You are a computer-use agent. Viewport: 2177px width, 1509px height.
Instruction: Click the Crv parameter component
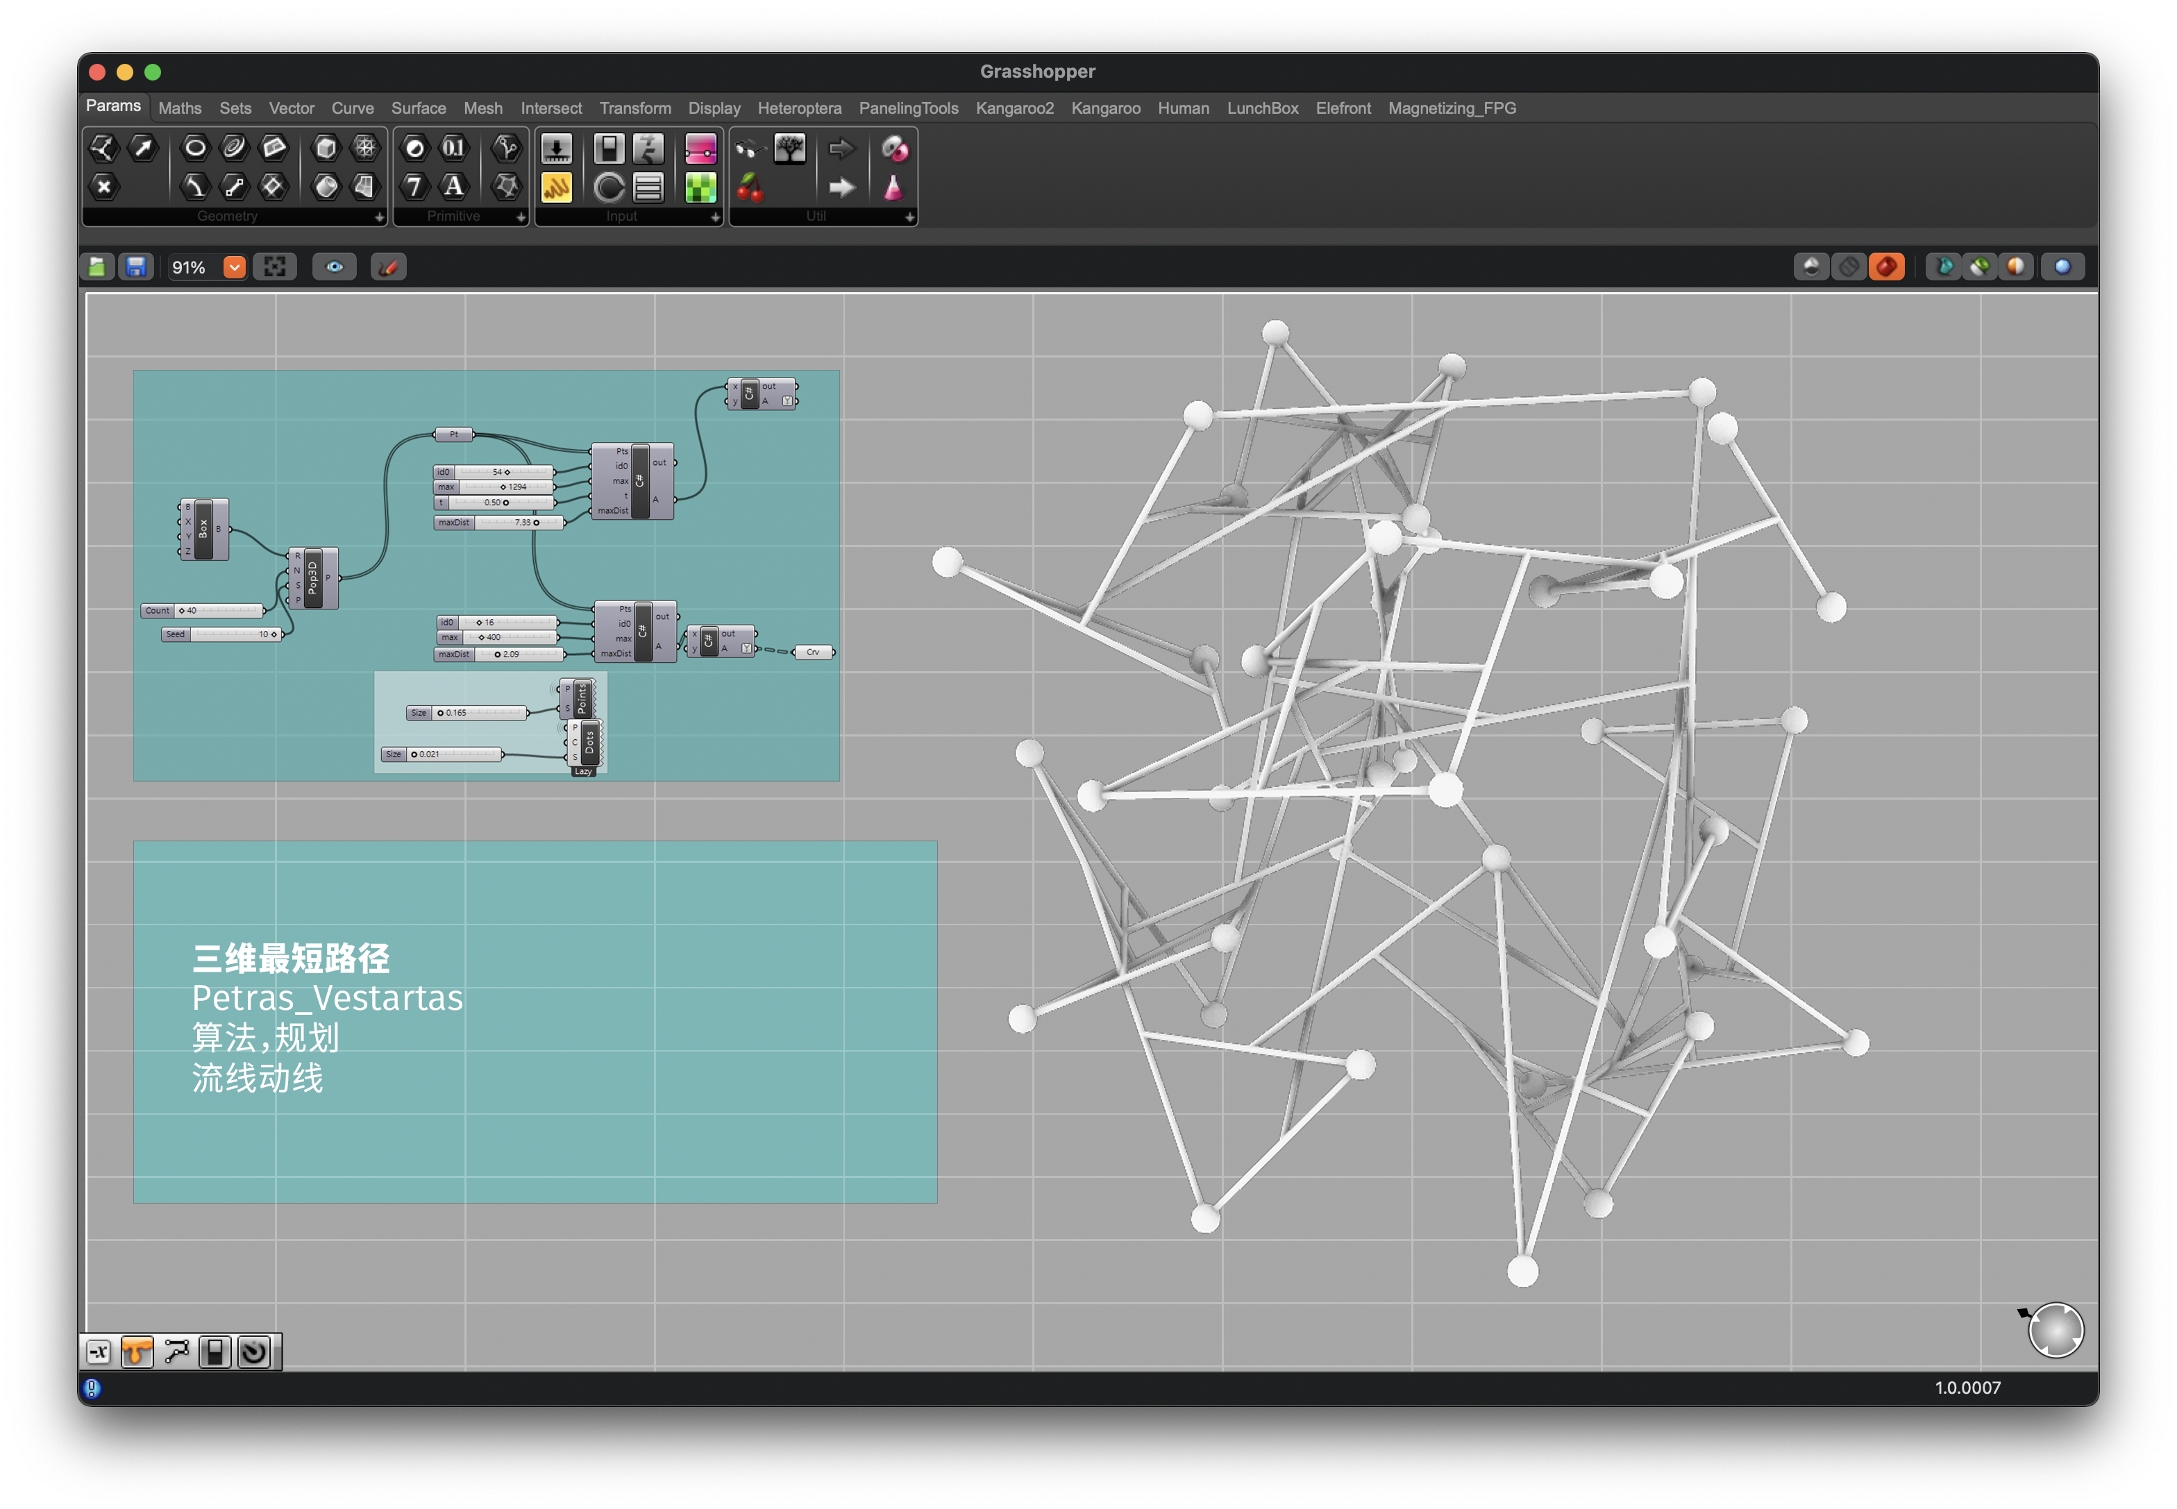click(x=812, y=652)
